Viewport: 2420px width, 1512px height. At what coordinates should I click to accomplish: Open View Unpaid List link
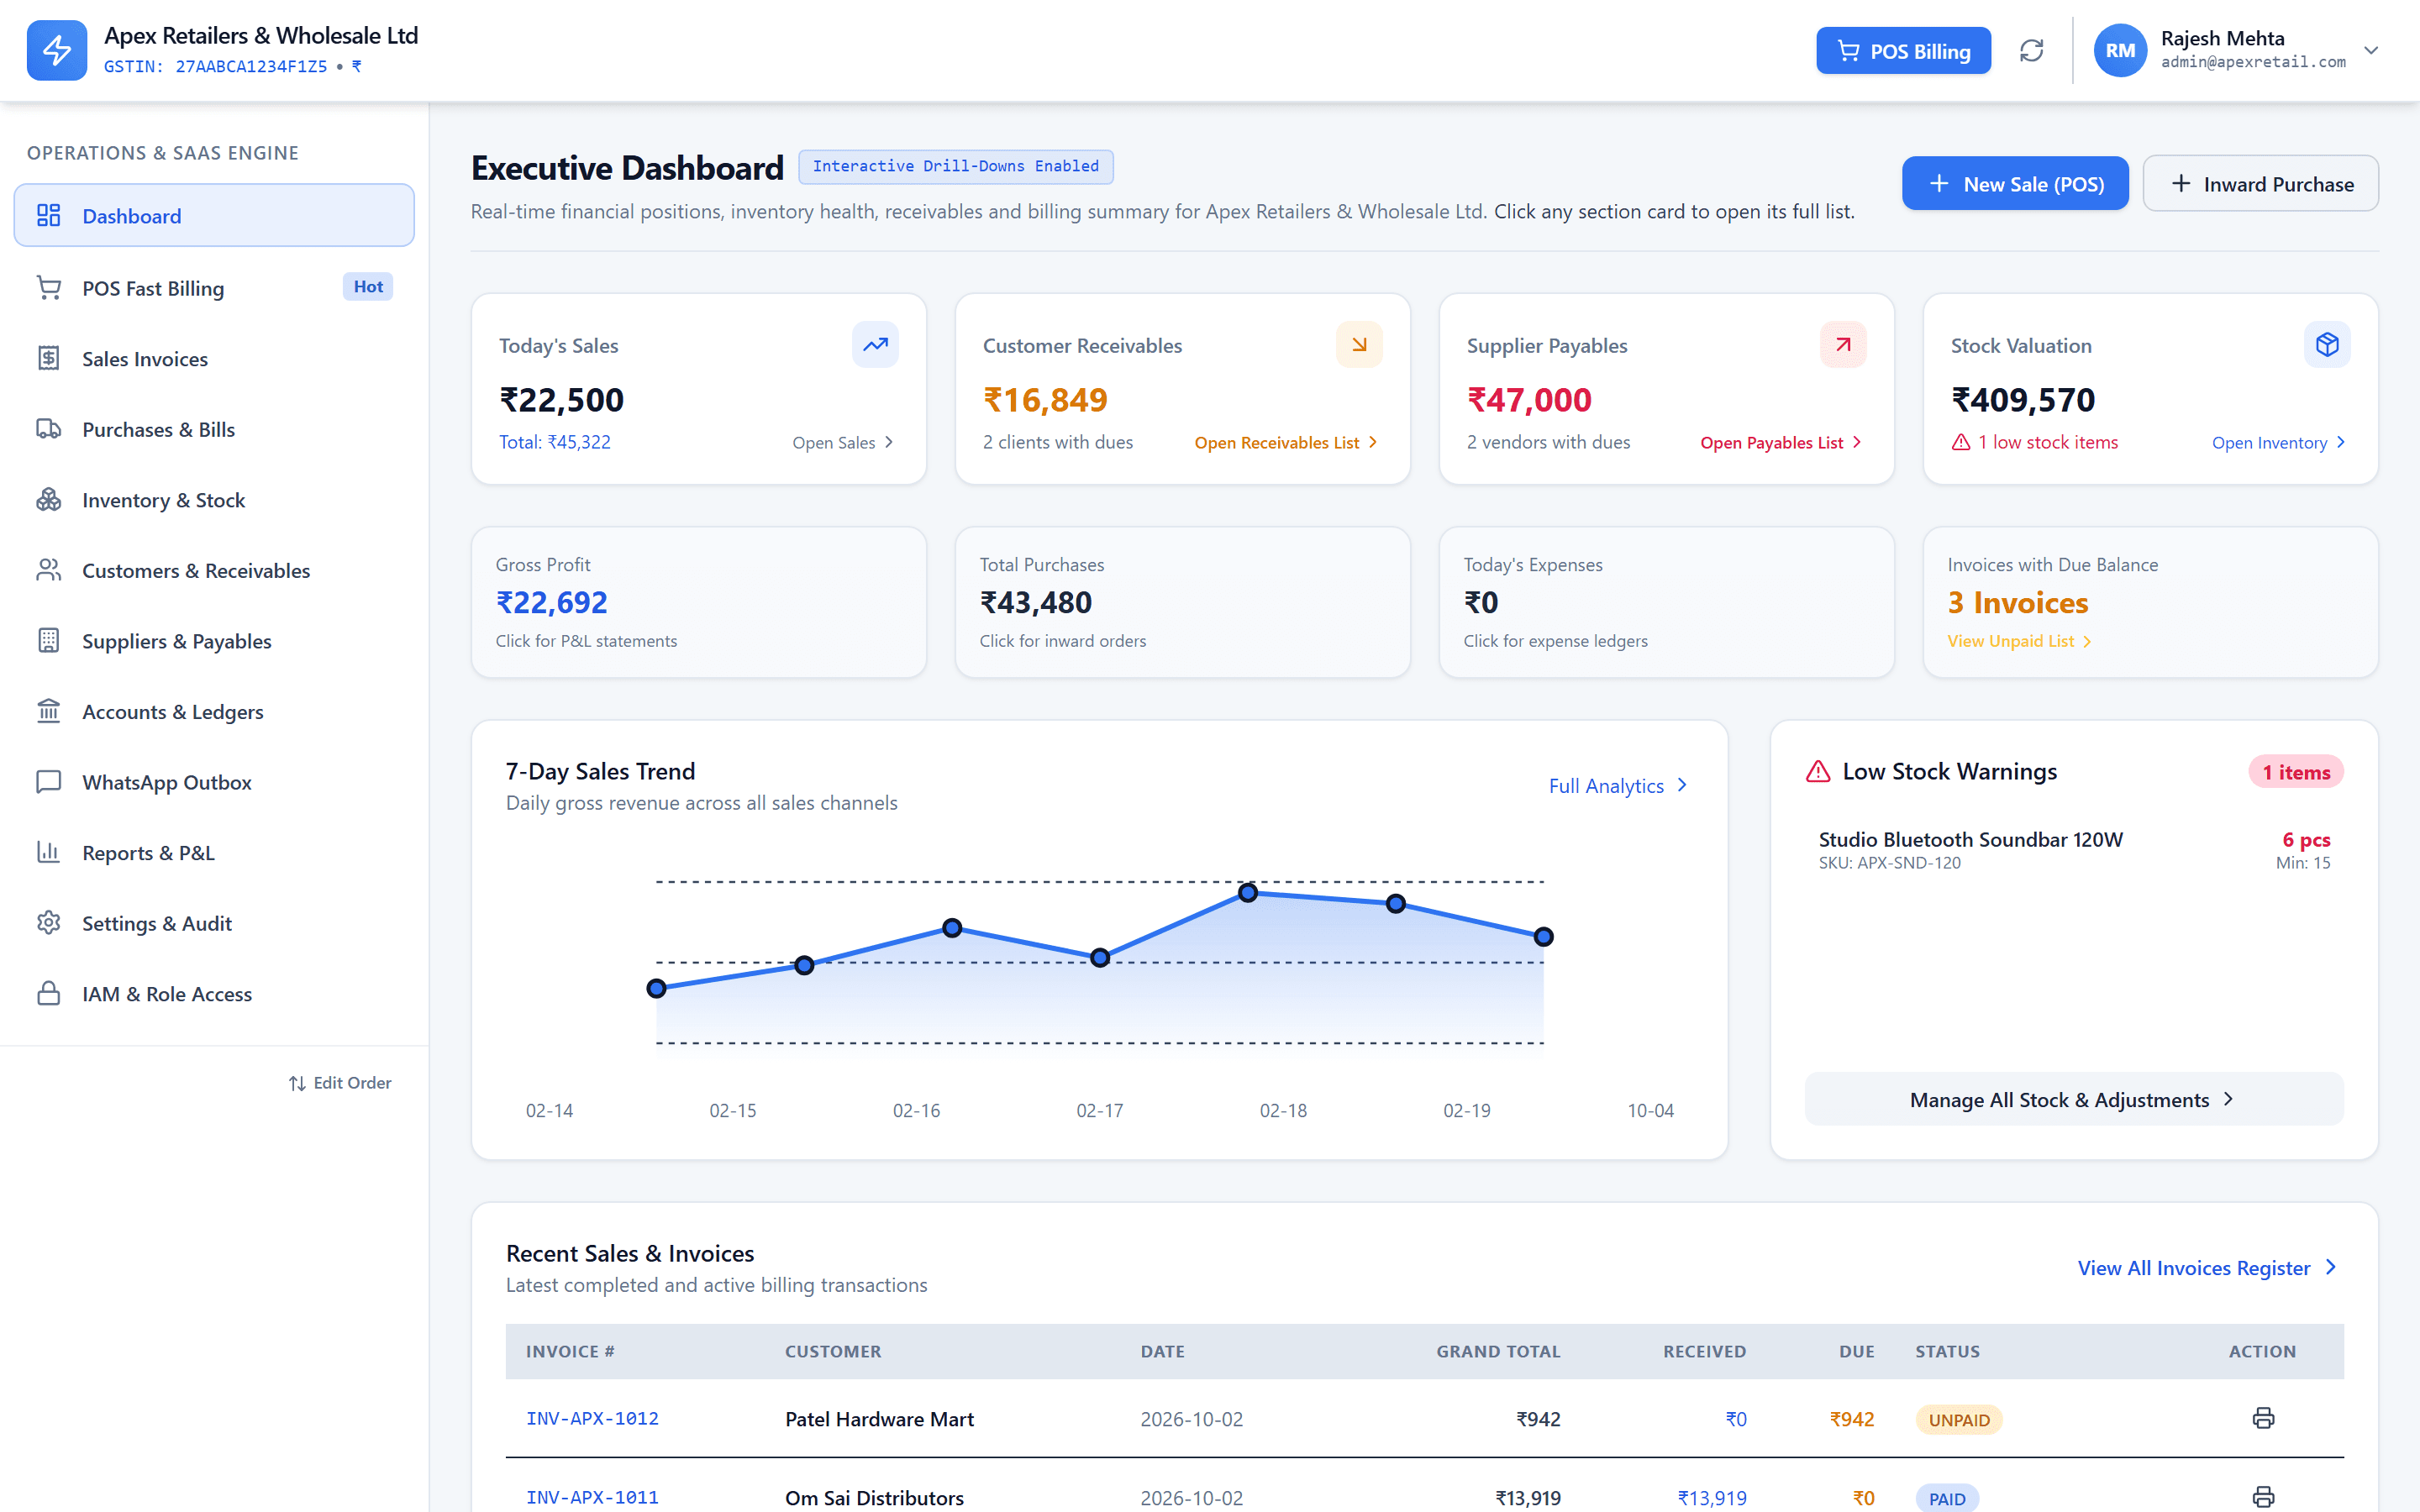(x=2020, y=641)
